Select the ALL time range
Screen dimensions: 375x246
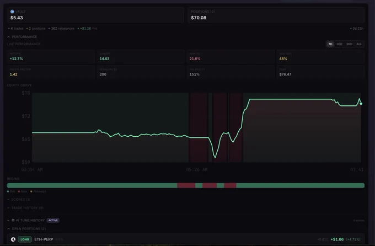[359, 44]
